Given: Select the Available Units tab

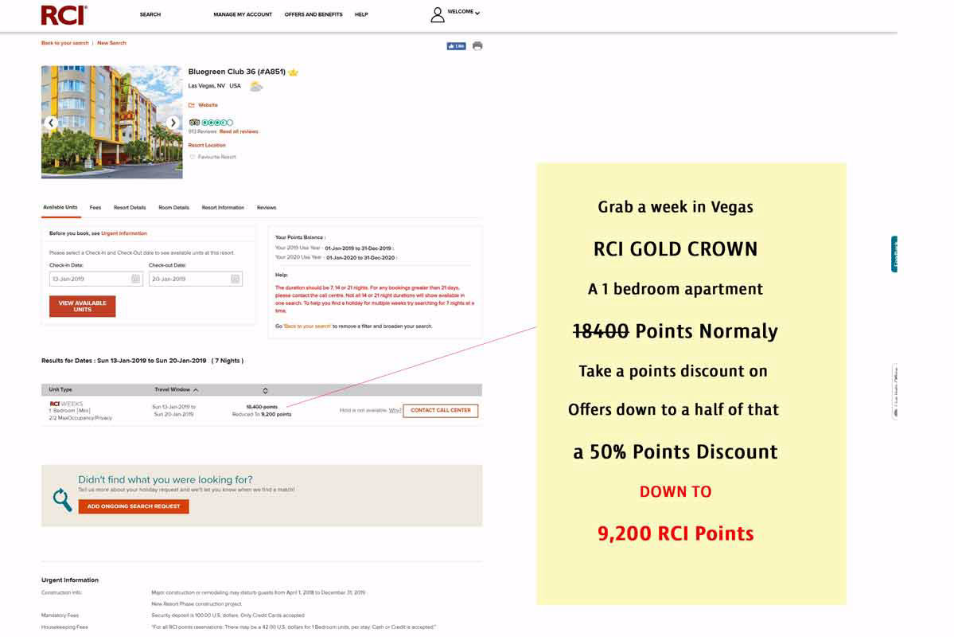Looking at the screenshot, I should (60, 208).
